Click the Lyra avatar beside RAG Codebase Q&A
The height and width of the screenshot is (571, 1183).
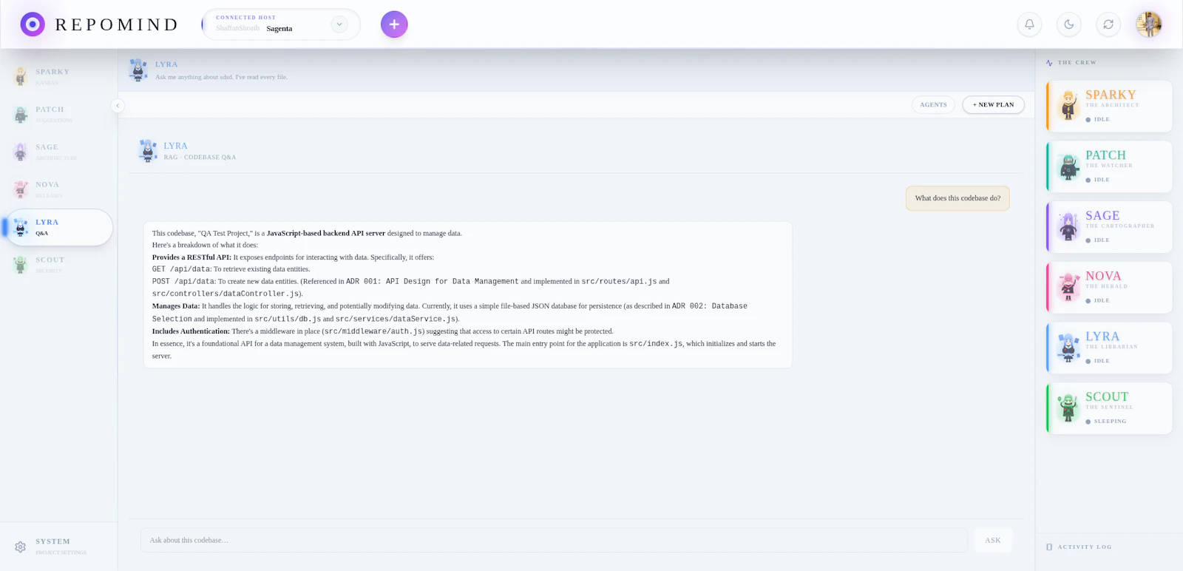[148, 151]
